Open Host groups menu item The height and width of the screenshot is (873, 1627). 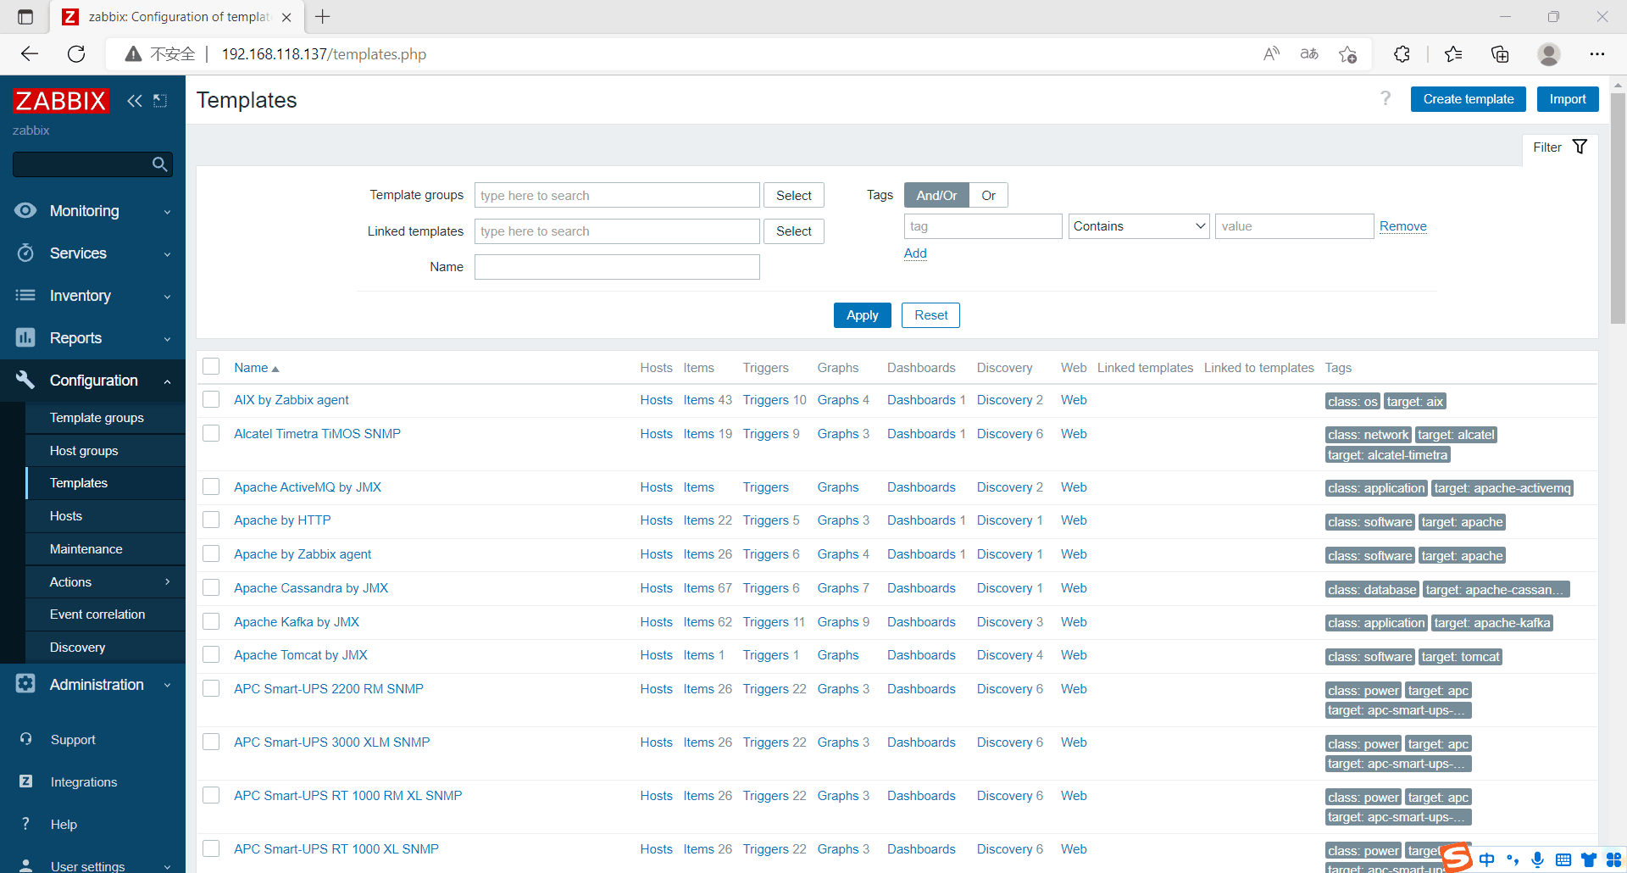pyautogui.click(x=105, y=450)
